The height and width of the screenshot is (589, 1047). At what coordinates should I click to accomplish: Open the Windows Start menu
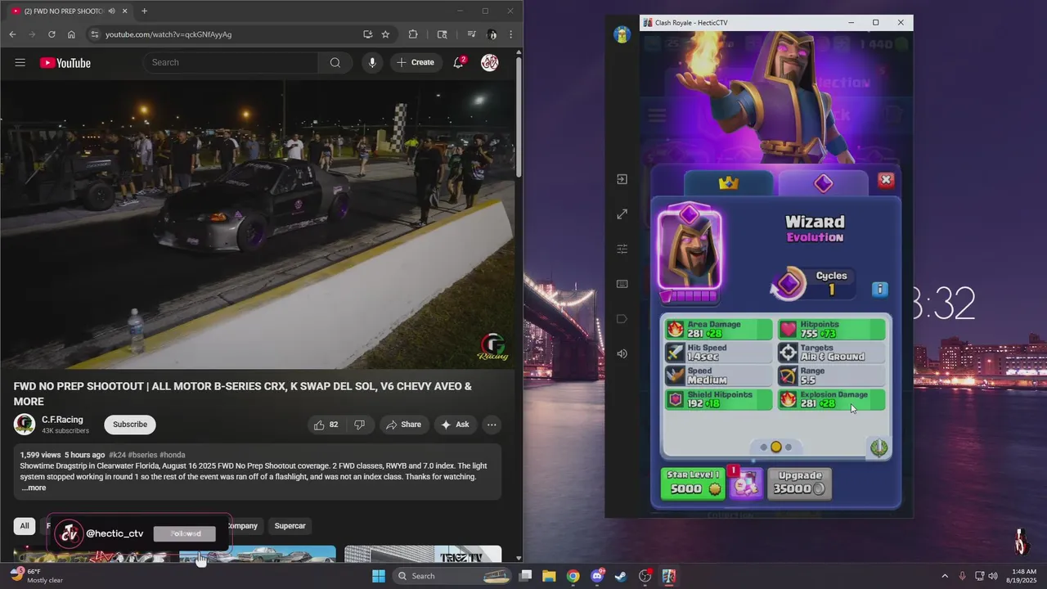tap(378, 576)
